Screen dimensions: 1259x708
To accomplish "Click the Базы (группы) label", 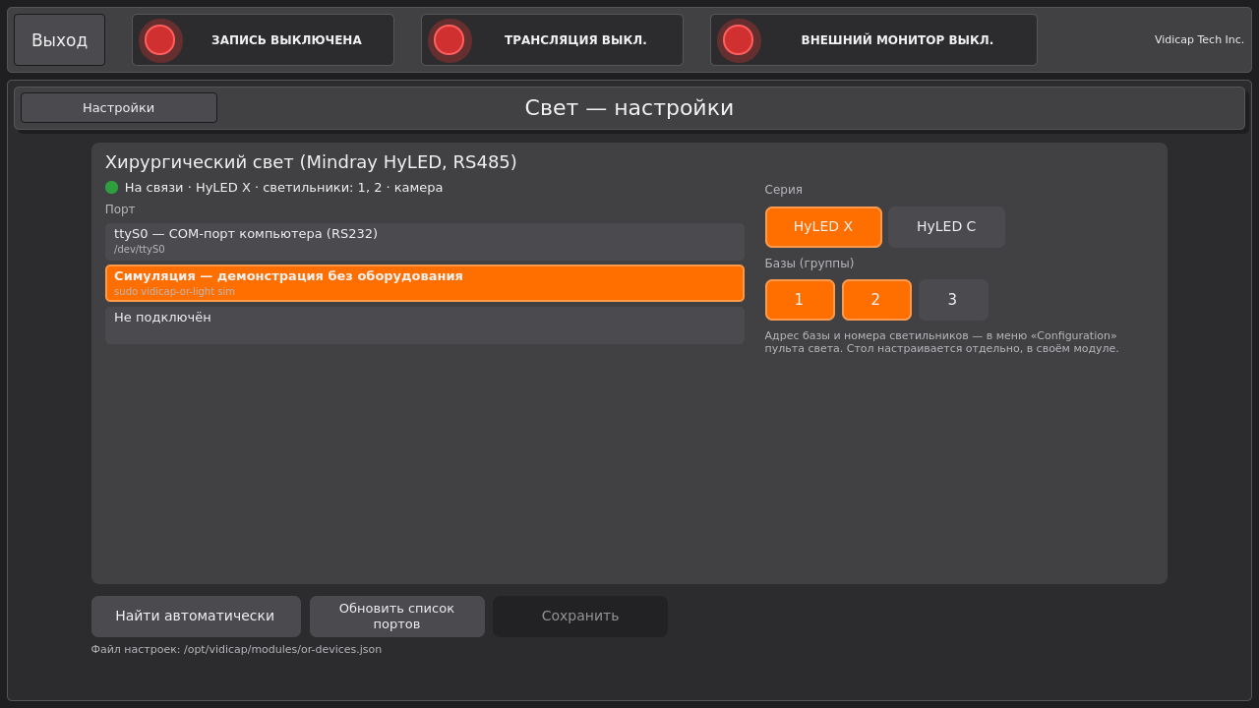I will [809, 264].
